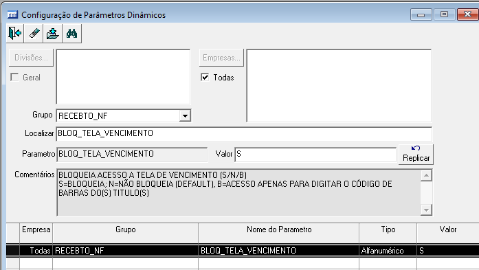
Task: Click into the Valor input field
Action: point(315,155)
